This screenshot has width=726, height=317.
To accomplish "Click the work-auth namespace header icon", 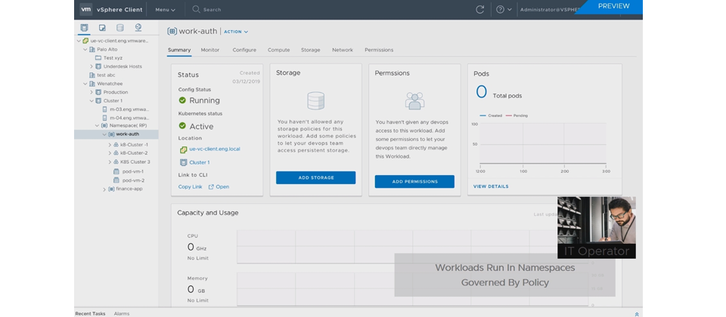I will (x=172, y=32).
